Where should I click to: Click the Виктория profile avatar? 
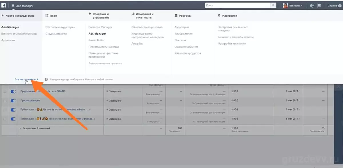pos(285,5)
